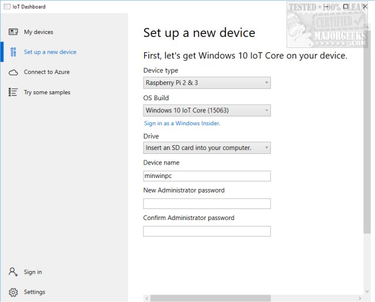The image size is (375, 302).
Task: Go to My devices page
Action: click(39, 32)
